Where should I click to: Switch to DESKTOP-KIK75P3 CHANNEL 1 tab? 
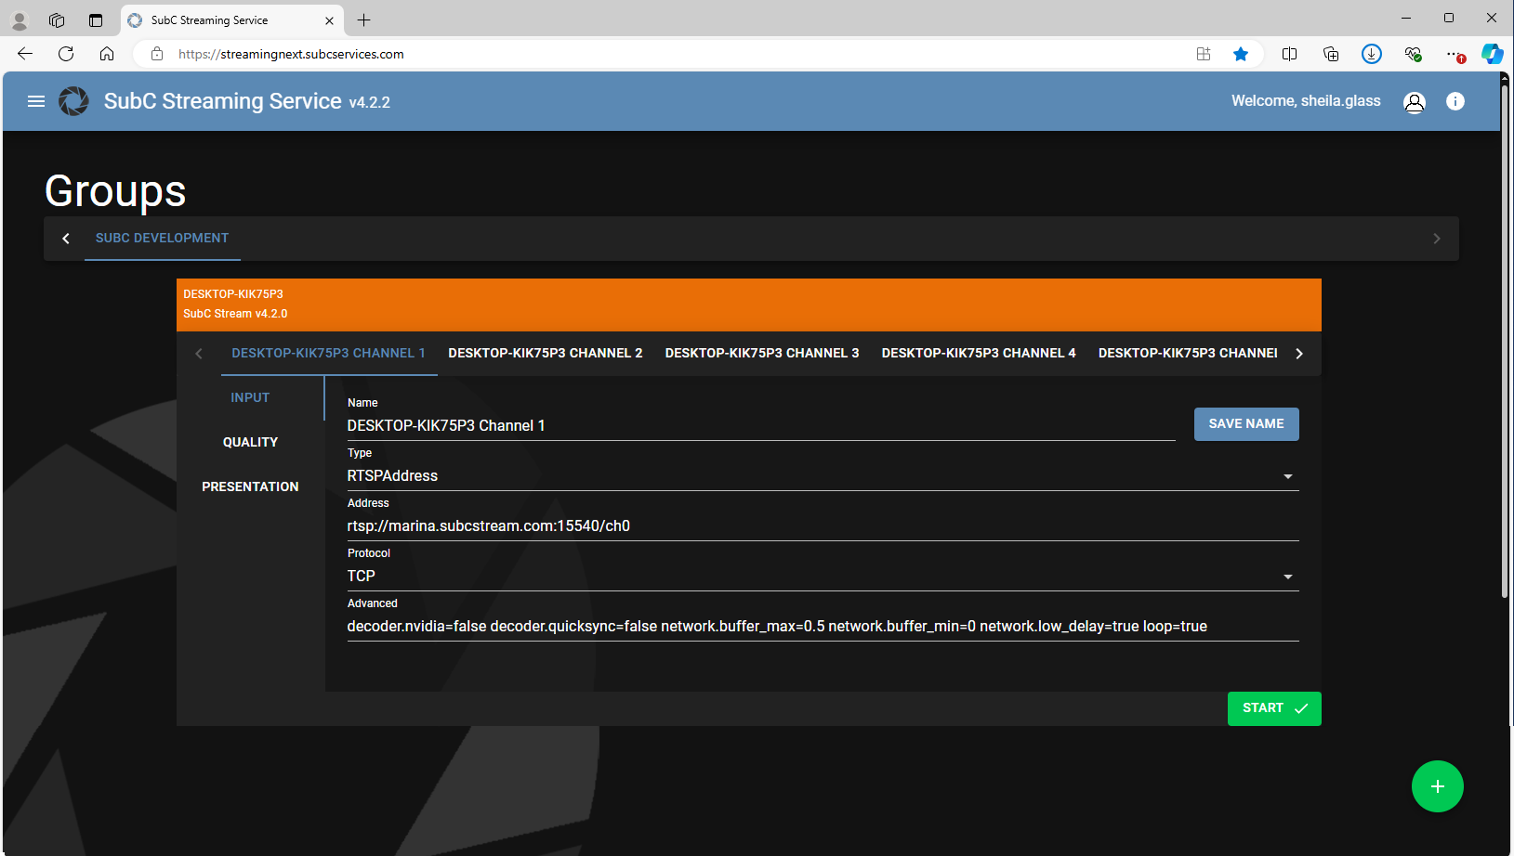pos(329,353)
